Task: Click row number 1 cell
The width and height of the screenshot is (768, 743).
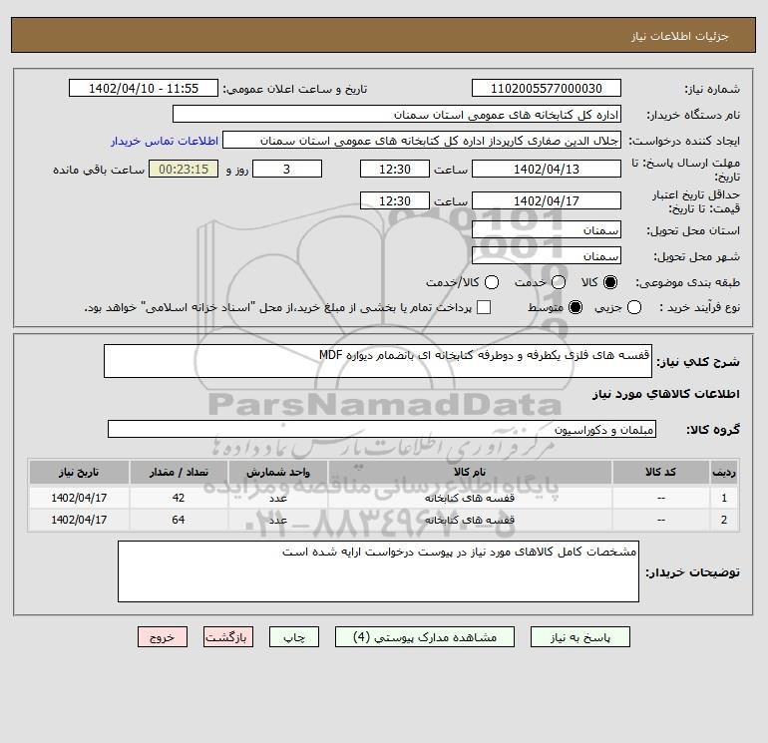Action: [x=724, y=498]
